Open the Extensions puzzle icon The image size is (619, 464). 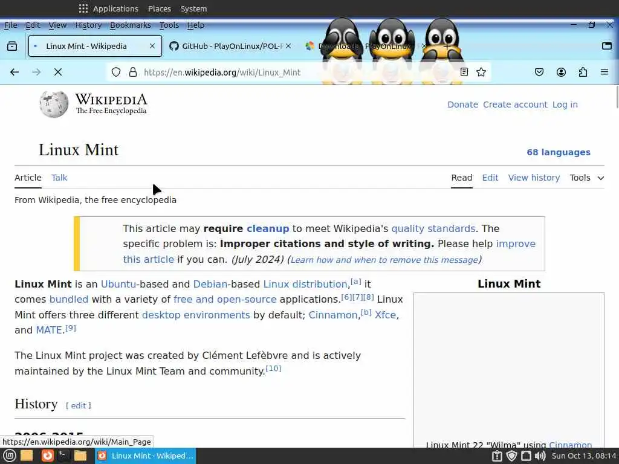(583, 72)
